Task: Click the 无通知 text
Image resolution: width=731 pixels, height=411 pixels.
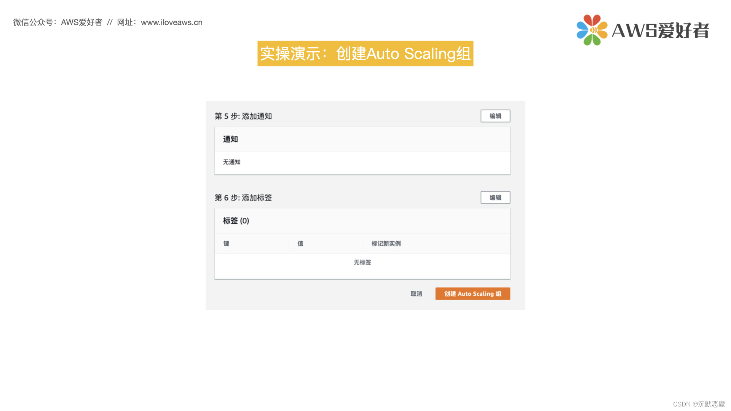Action: point(231,162)
